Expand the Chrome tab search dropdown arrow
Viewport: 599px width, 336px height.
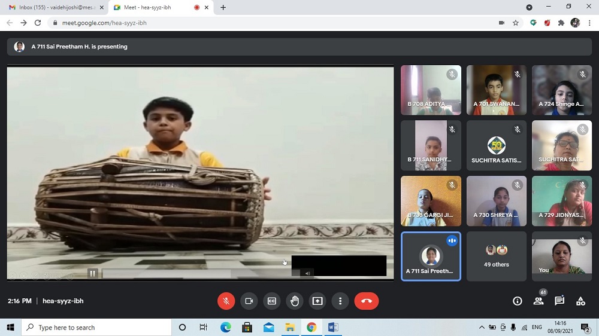pyautogui.click(x=529, y=7)
